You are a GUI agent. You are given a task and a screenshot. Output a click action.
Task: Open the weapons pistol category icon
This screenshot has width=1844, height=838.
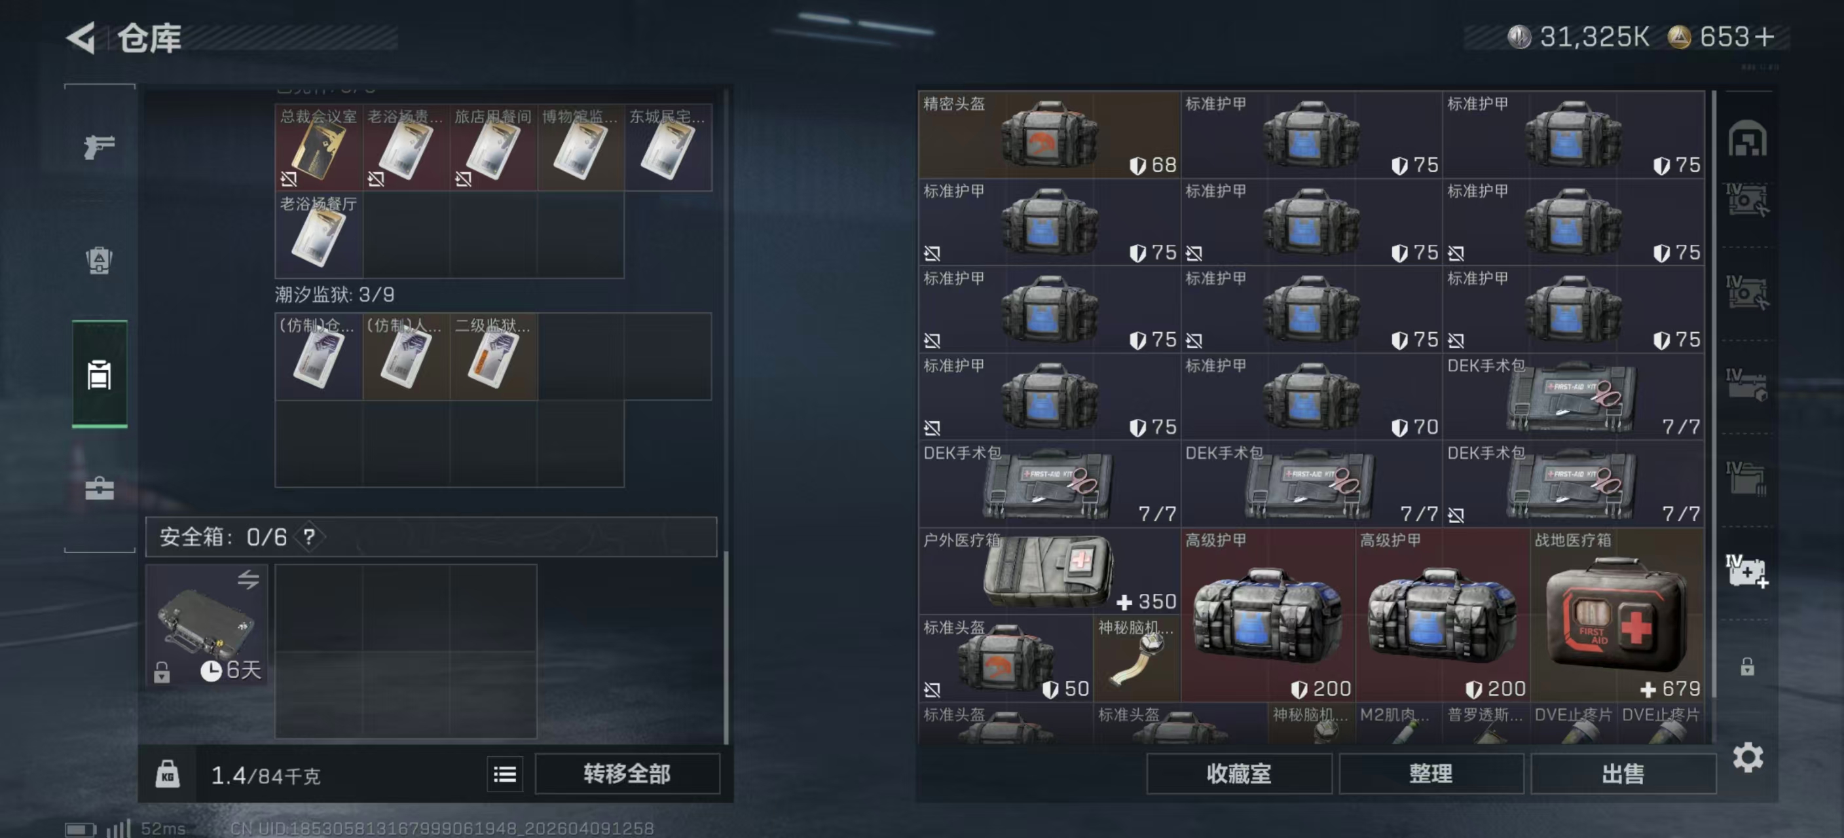(99, 146)
